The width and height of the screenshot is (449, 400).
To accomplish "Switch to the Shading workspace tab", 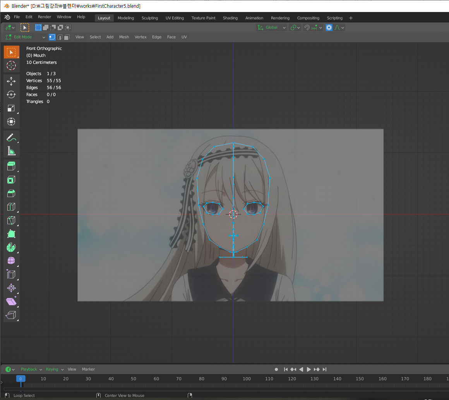I will [230, 18].
